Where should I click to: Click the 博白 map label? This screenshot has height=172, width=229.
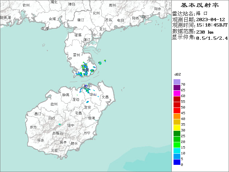(x=72, y=4)
